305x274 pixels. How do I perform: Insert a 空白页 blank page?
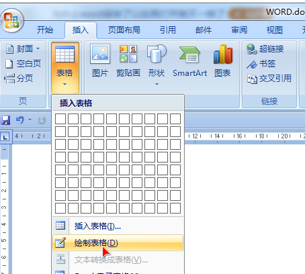(x=23, y=64)
